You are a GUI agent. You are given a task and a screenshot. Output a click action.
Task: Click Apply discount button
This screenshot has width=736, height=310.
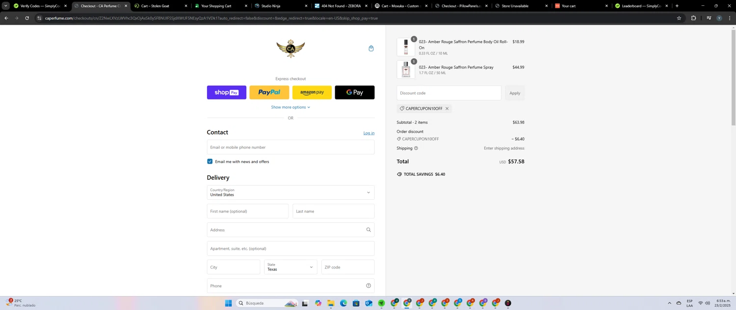(515, 93)
